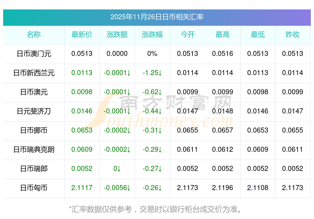Open the 日币澳门元 row name
314x219 pixels.
pyautogui.click(x=34, y=54)
